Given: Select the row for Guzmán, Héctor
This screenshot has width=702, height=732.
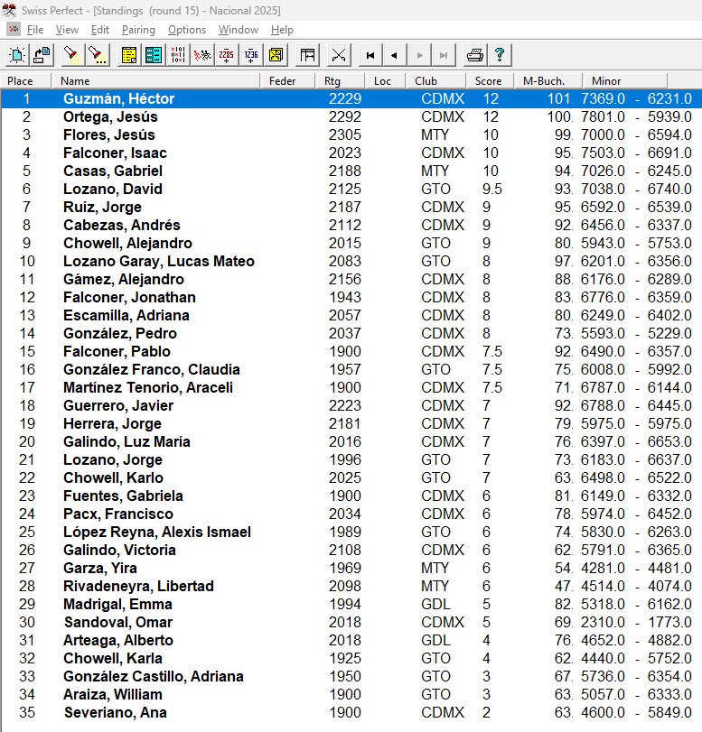Looking at the screenshot, I should click(351, 98).
